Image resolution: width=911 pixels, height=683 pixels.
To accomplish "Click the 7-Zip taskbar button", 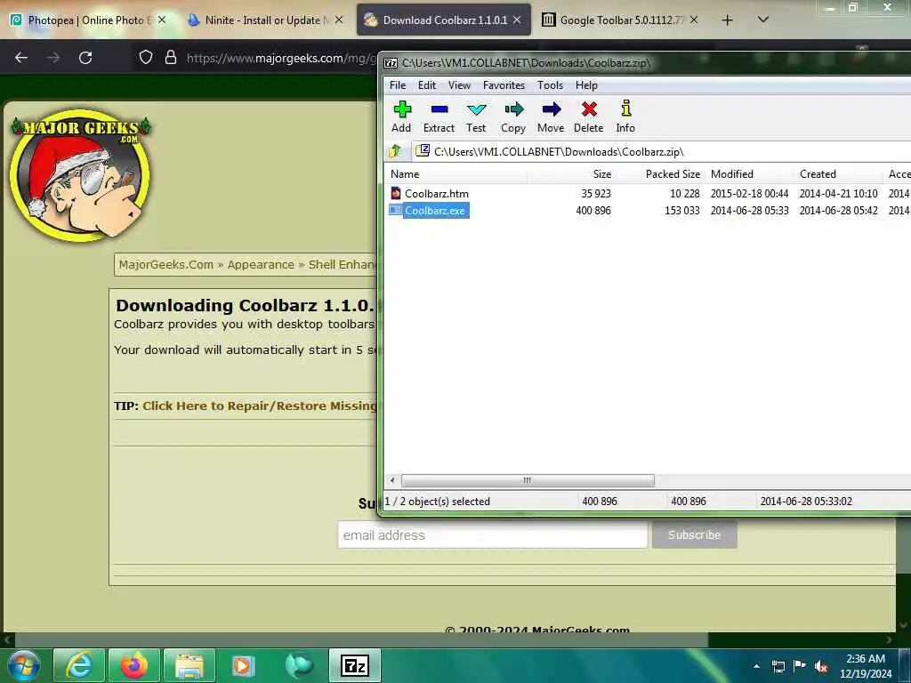I will tap(355, 665).
